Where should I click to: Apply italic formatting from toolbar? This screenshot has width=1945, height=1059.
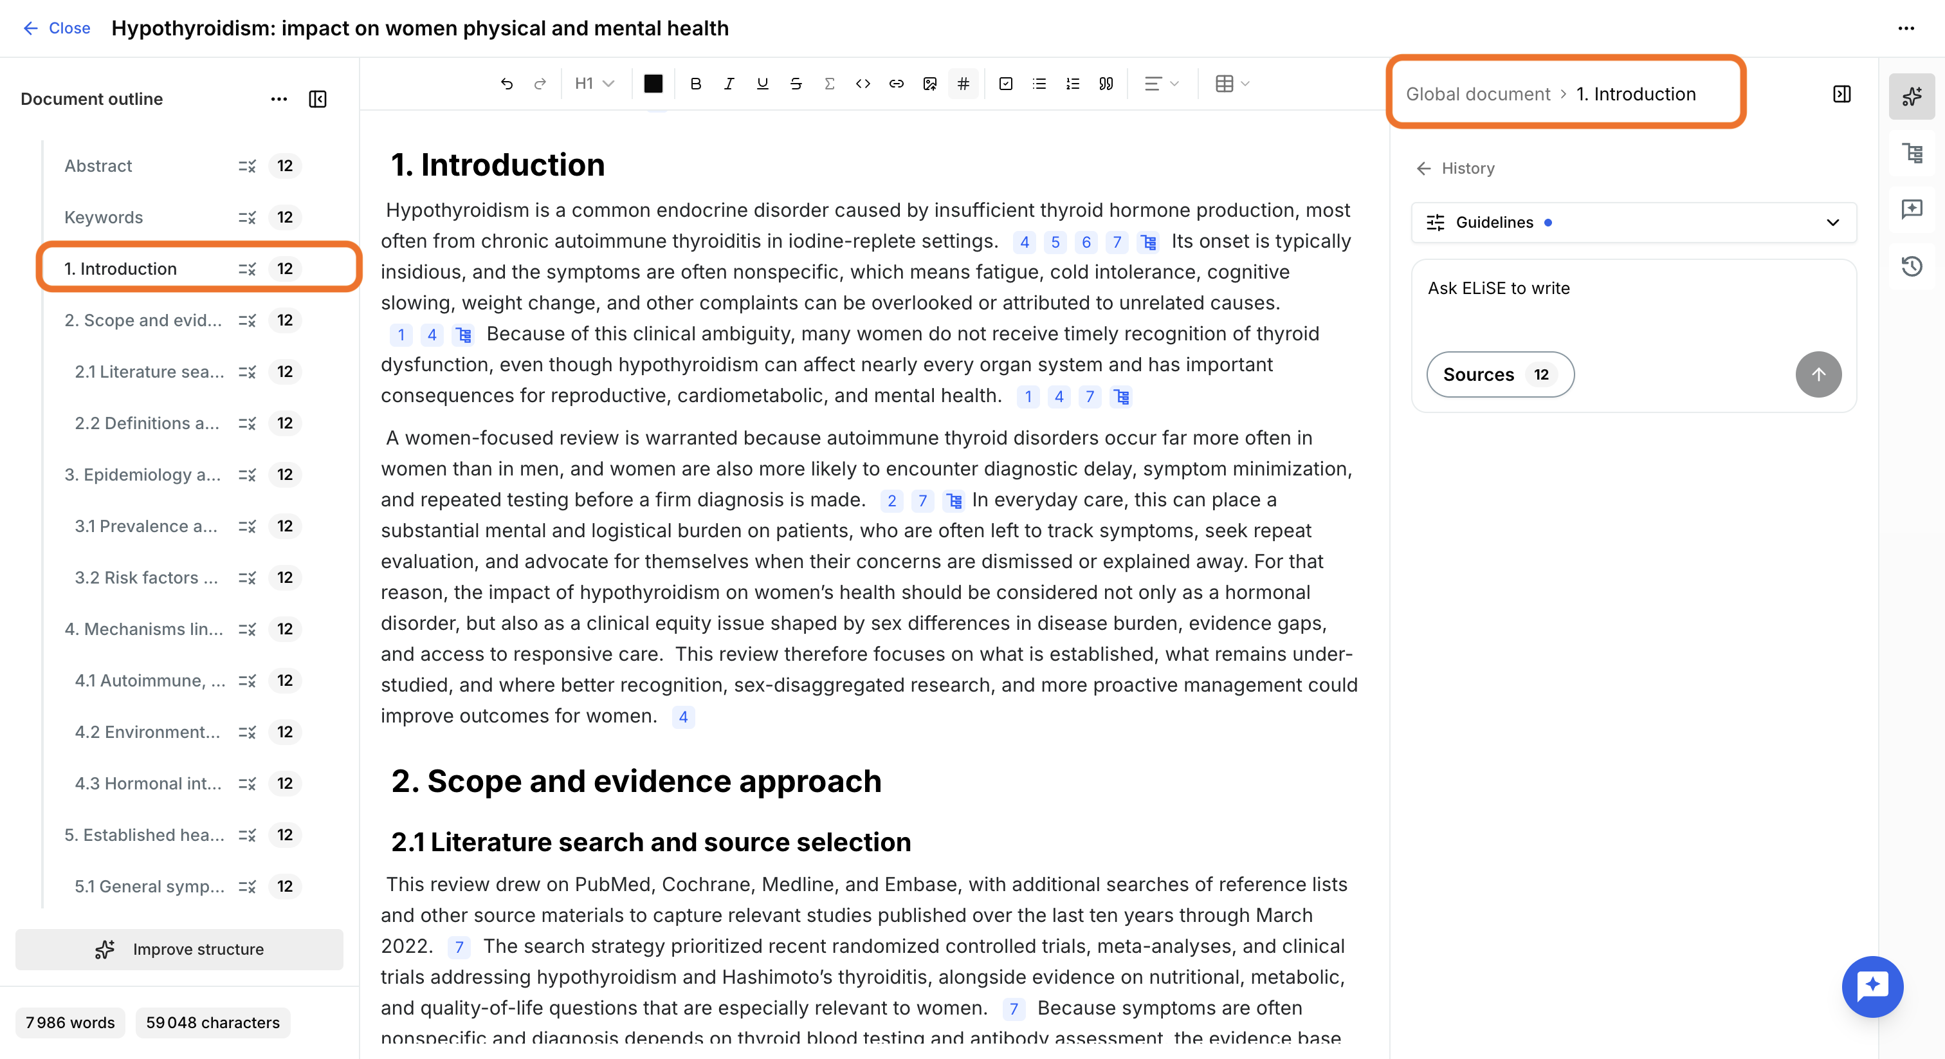point(729,84)
